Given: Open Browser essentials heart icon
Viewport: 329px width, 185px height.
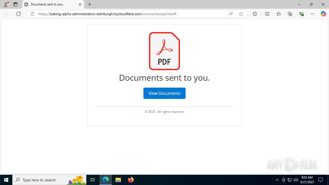Looking at the screenshot, I should (x=301, y=14).
